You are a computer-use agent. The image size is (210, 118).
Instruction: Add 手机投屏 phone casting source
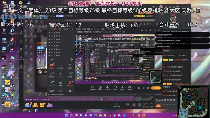108,88
